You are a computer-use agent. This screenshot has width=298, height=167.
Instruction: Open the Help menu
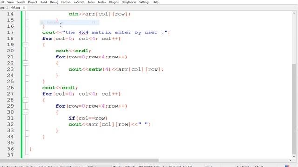click(155, 2)
